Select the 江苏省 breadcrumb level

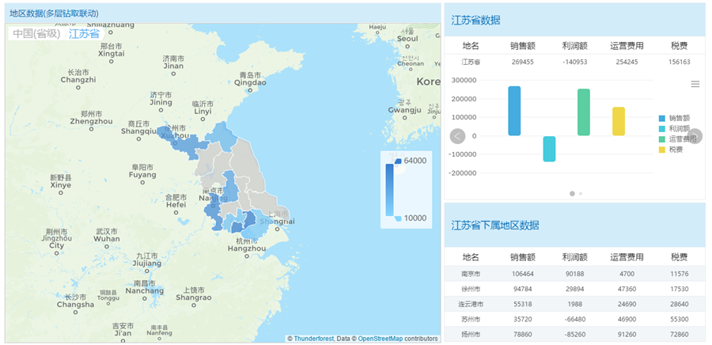pyautogui.click(x=84, y=33)
